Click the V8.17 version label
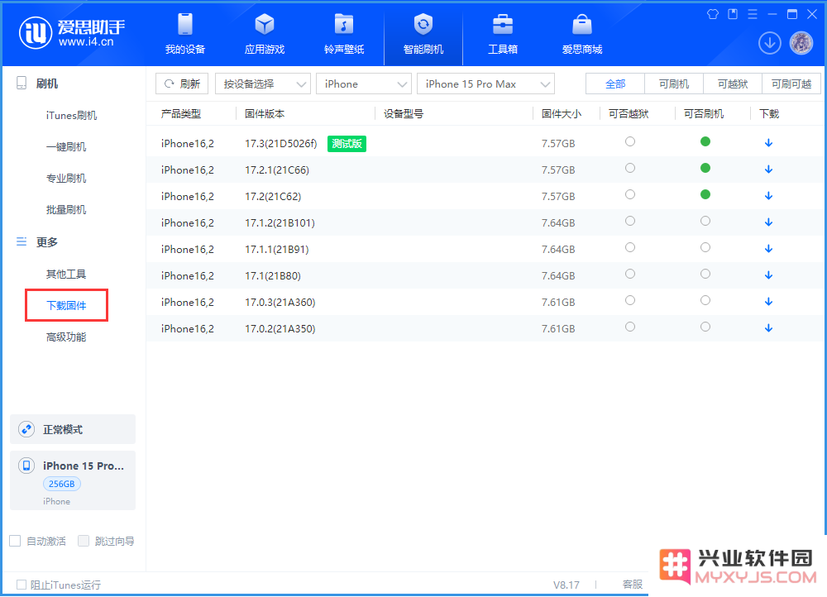Image resolution: width=827 pixels, height=597 pixels. [566, 585]
